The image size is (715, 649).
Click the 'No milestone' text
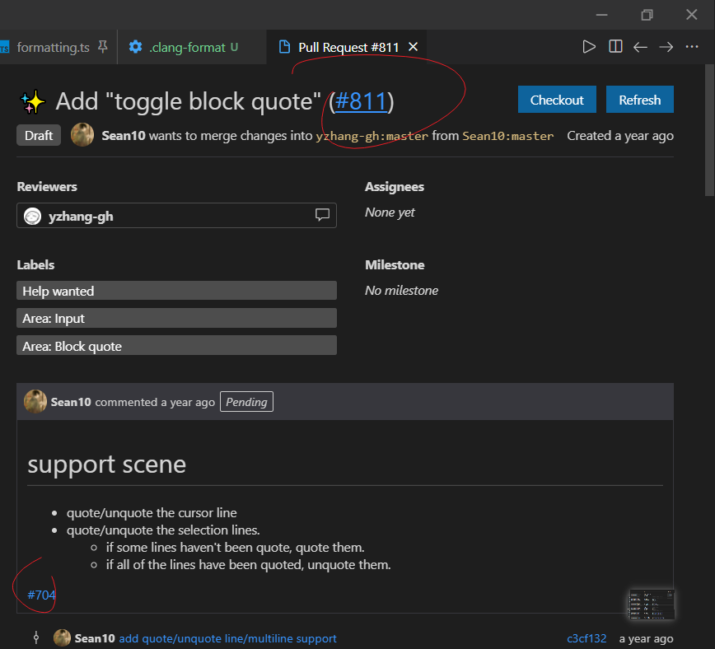tap(401, 291)
